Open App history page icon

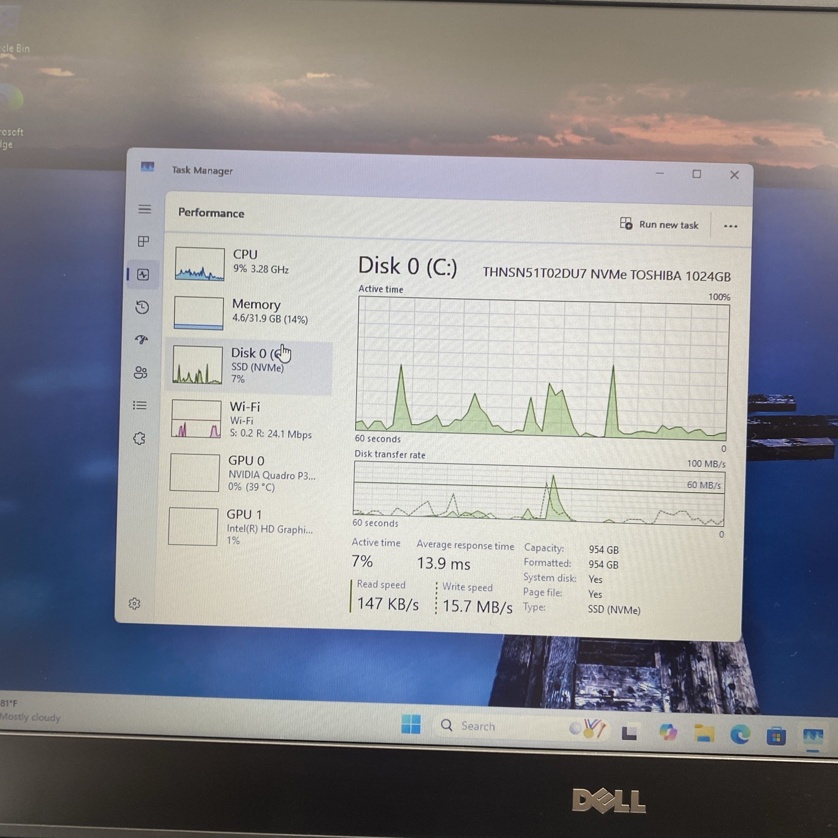pos(142,307)
